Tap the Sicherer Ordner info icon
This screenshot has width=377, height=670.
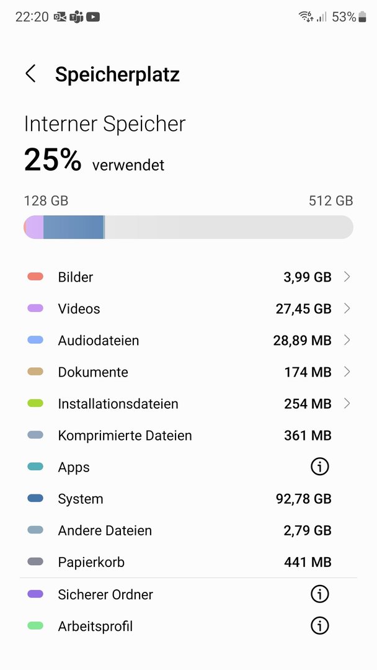point(319,594)
